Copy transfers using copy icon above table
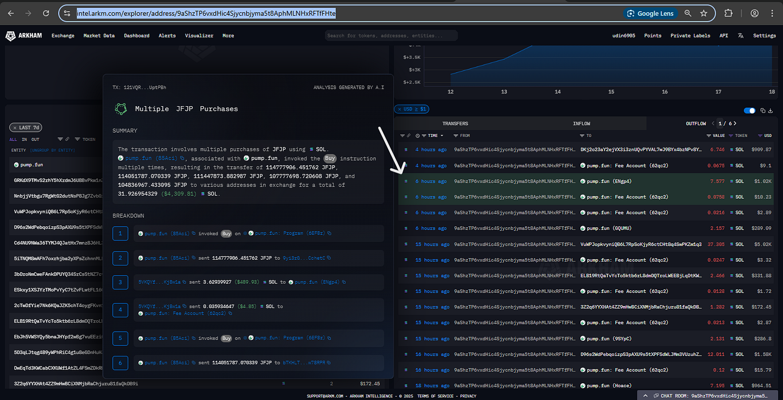The height and width of the screenshot is (400, 783). pyautogui.click(x=762, y=111)
